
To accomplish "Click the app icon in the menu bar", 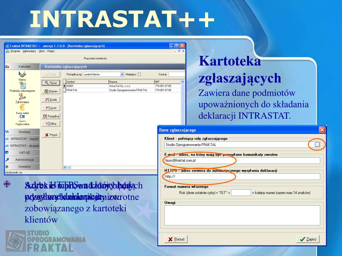I will pyautogui.click(x=7, y=51).
